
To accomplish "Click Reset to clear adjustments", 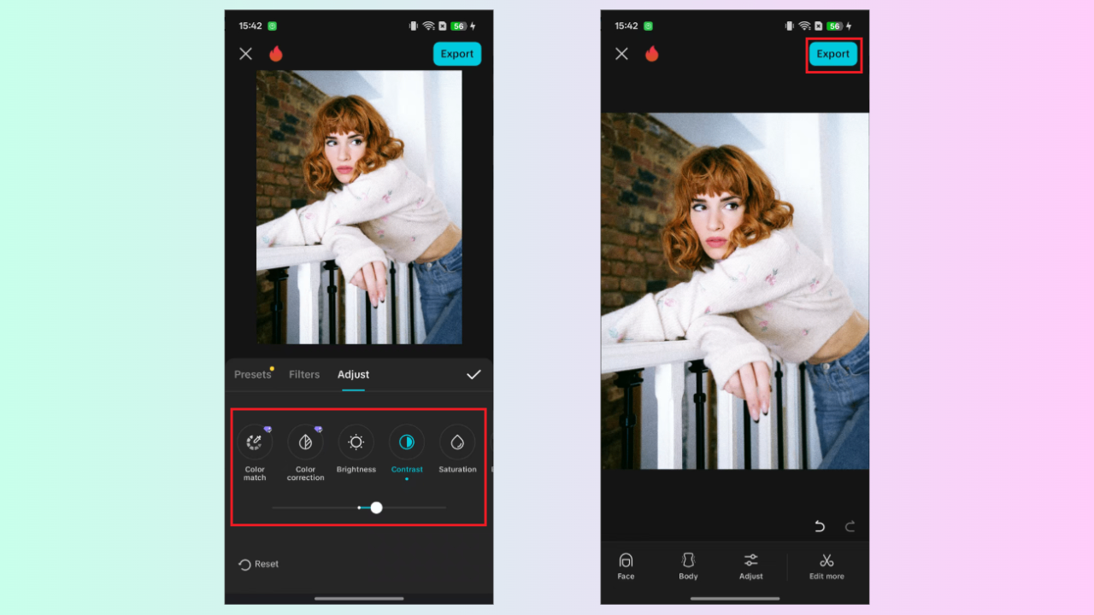I will pyautogui.click(x=259, y=564).
